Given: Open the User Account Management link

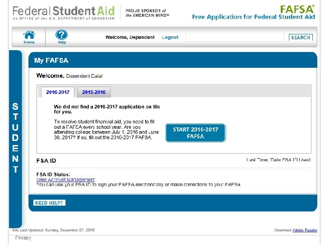Looking at the screenshot, I should tap(65, 180).
